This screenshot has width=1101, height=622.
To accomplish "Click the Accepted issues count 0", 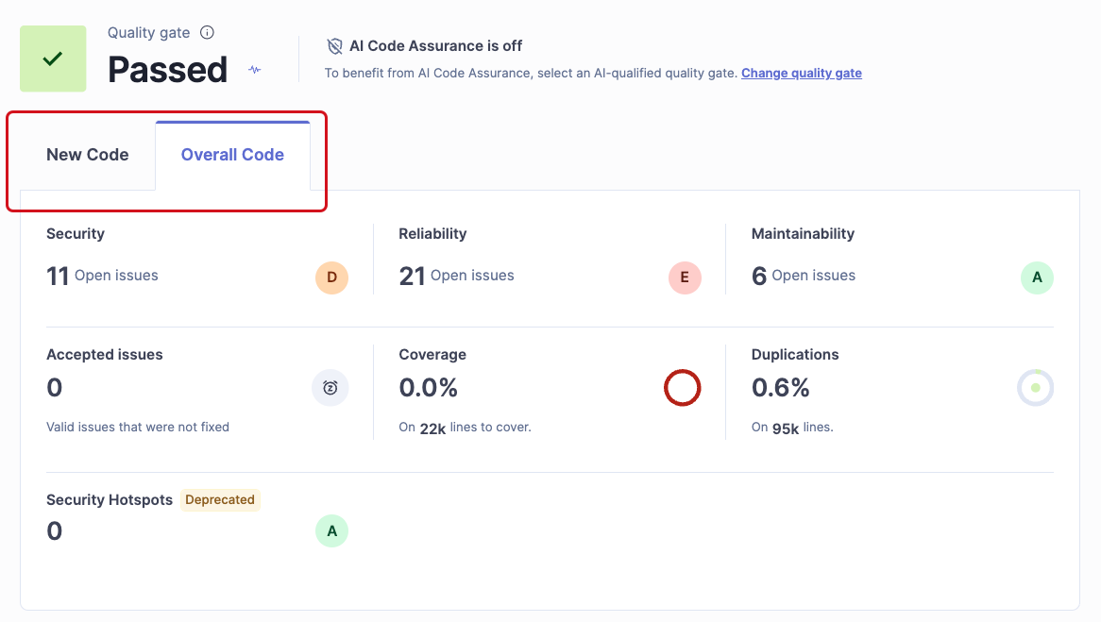I will point(55,388).
